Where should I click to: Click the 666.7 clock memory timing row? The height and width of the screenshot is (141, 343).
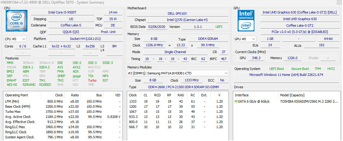coord(178,127)
